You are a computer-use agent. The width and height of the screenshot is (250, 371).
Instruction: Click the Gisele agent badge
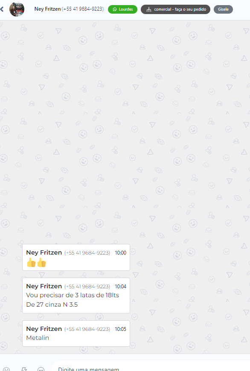coord(223,9)
